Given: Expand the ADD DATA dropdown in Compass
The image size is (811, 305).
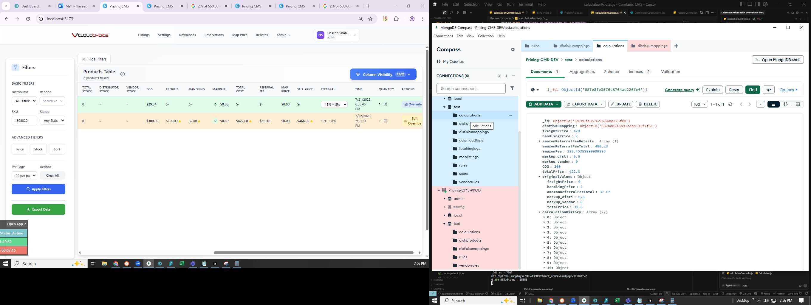Looking at the screenshot, I should [557, 104].
